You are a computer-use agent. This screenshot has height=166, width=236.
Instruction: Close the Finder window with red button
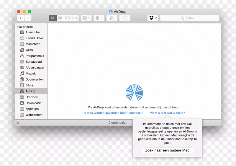coord(19,12)
